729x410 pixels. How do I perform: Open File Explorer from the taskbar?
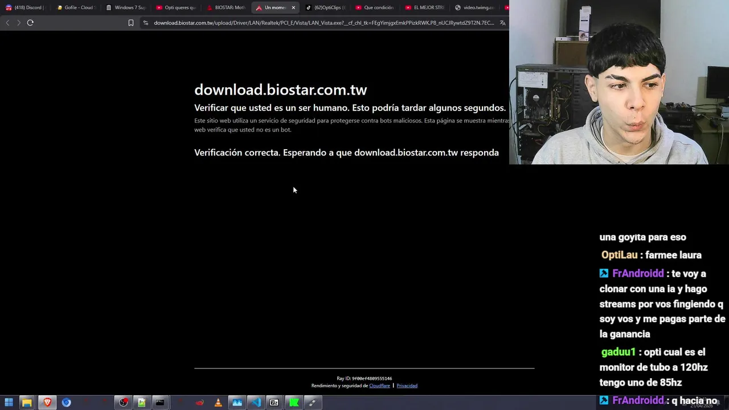[27, 403]
